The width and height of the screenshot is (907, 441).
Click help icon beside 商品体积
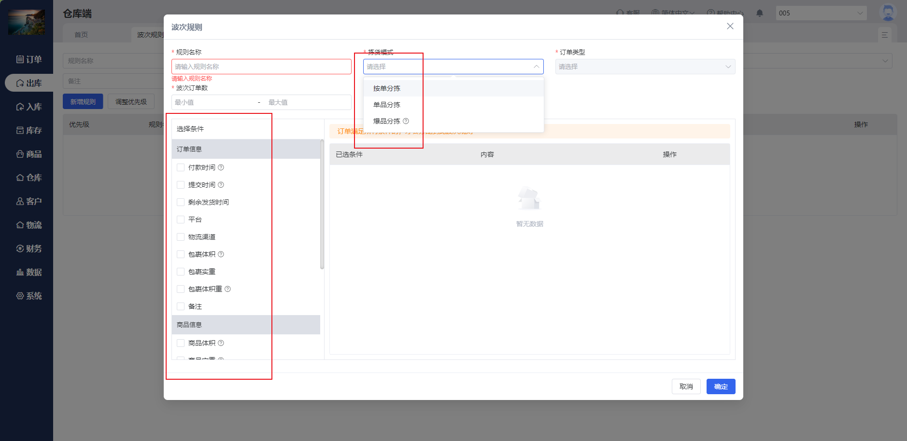pyautogui.click(x=221, y=343)
